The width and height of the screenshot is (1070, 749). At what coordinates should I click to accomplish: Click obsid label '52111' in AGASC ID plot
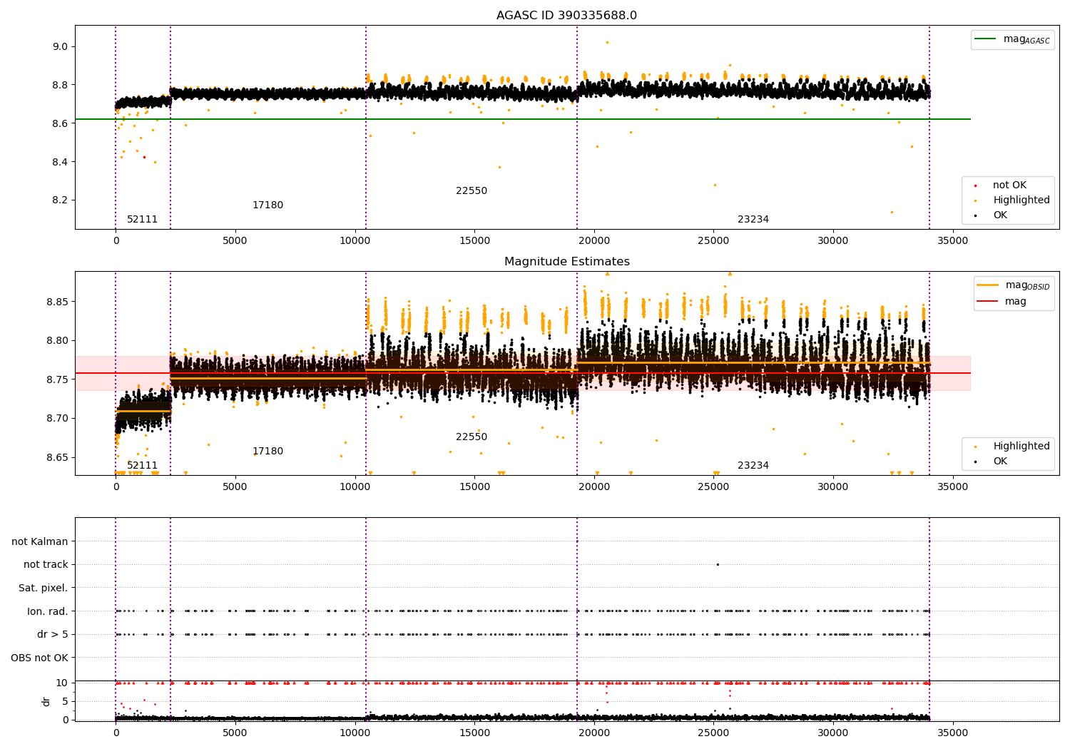click(x=143, y=220)
